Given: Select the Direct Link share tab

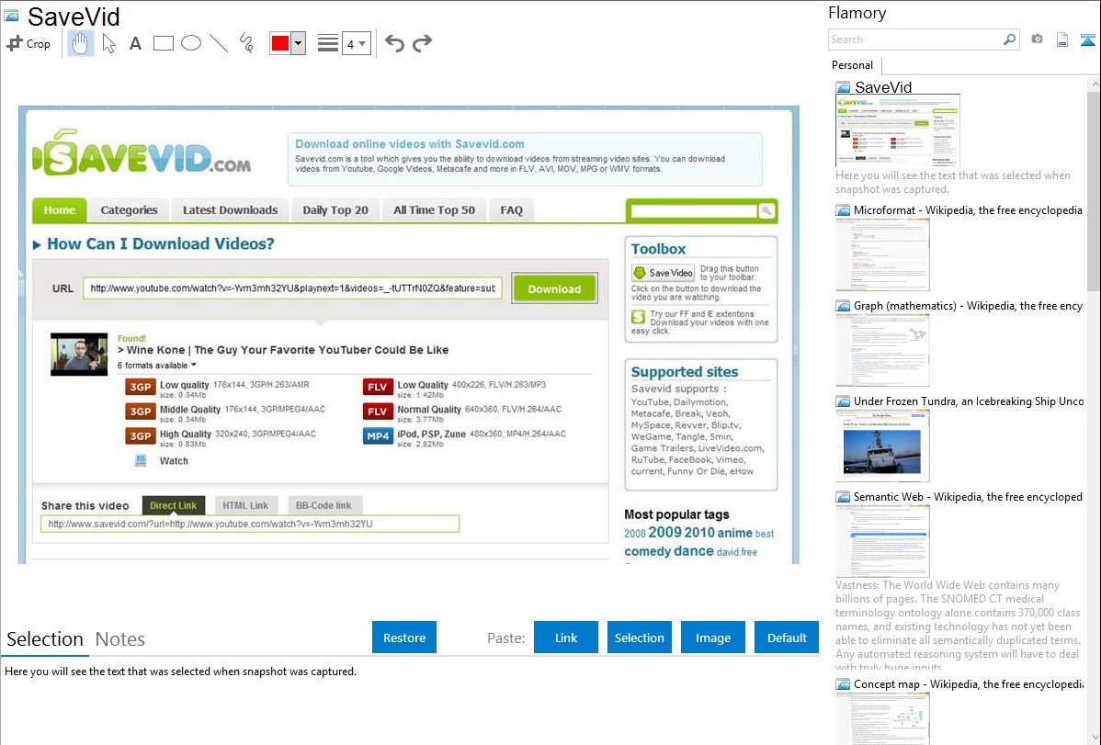Looking at the screenshot, I should tap(174, 505).
